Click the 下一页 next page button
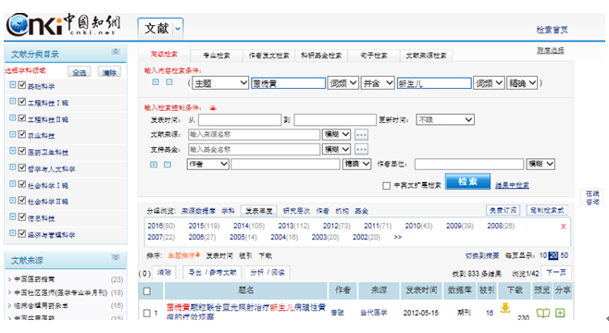This screenshot has height=333, width=609. point(556,273)
